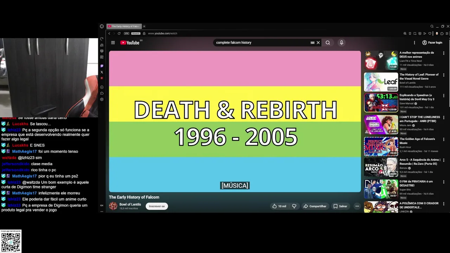
Task: Open 'The Golden Age of Falcom's Music' thumbnail
Action: coord(381,146)
